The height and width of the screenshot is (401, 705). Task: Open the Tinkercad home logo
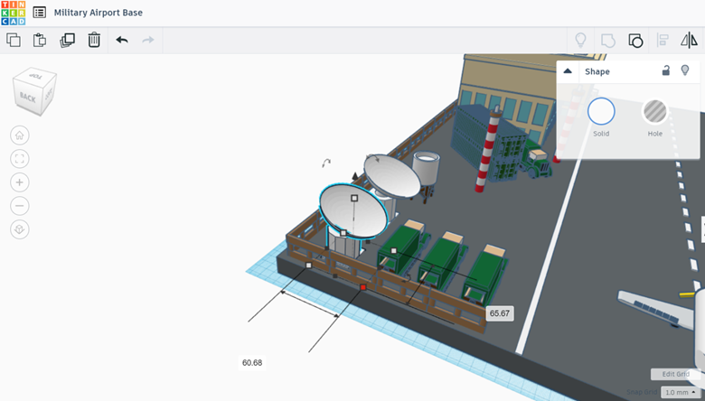13,13
